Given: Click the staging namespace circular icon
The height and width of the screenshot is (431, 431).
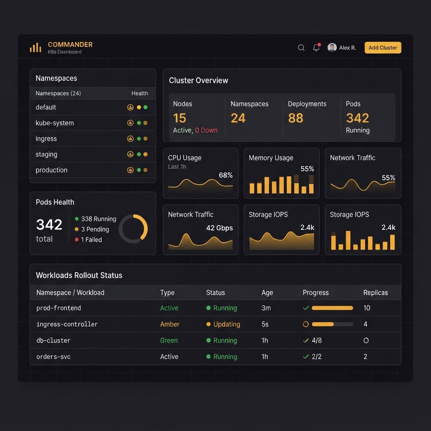Looking at the screenshot, I should click(x=130, y=154).
